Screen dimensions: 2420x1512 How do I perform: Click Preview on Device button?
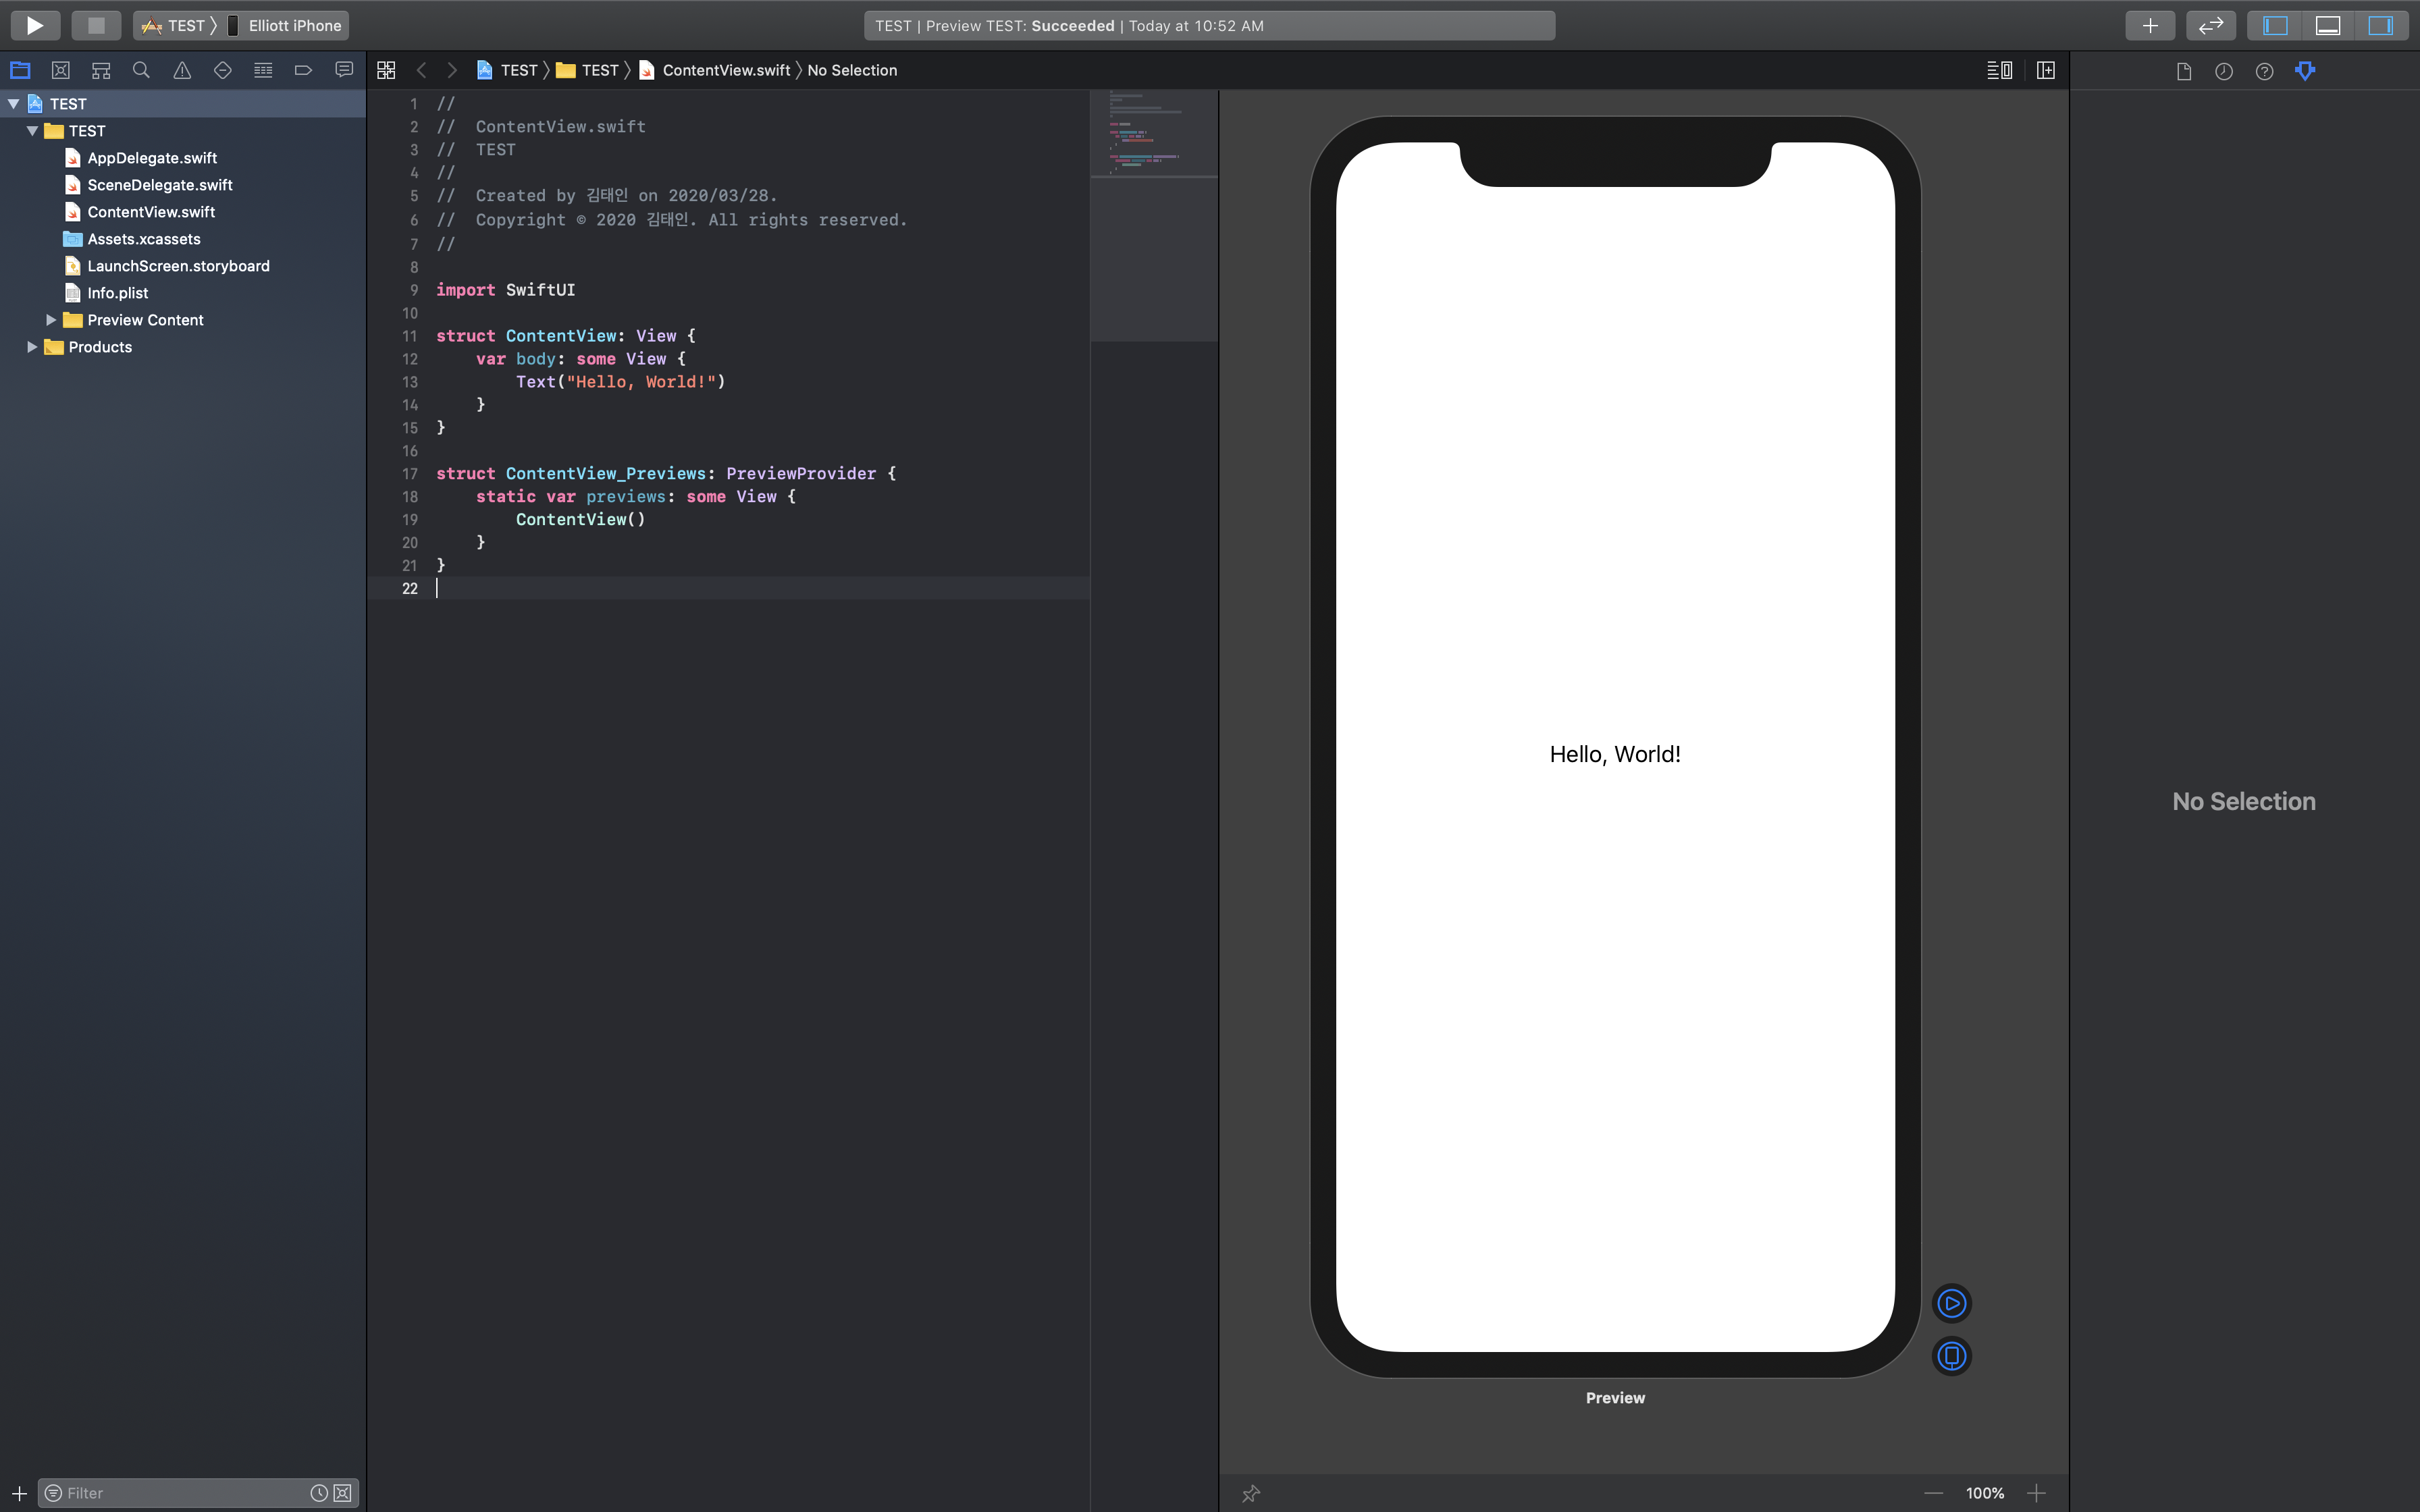[x=1951, y=1356]
